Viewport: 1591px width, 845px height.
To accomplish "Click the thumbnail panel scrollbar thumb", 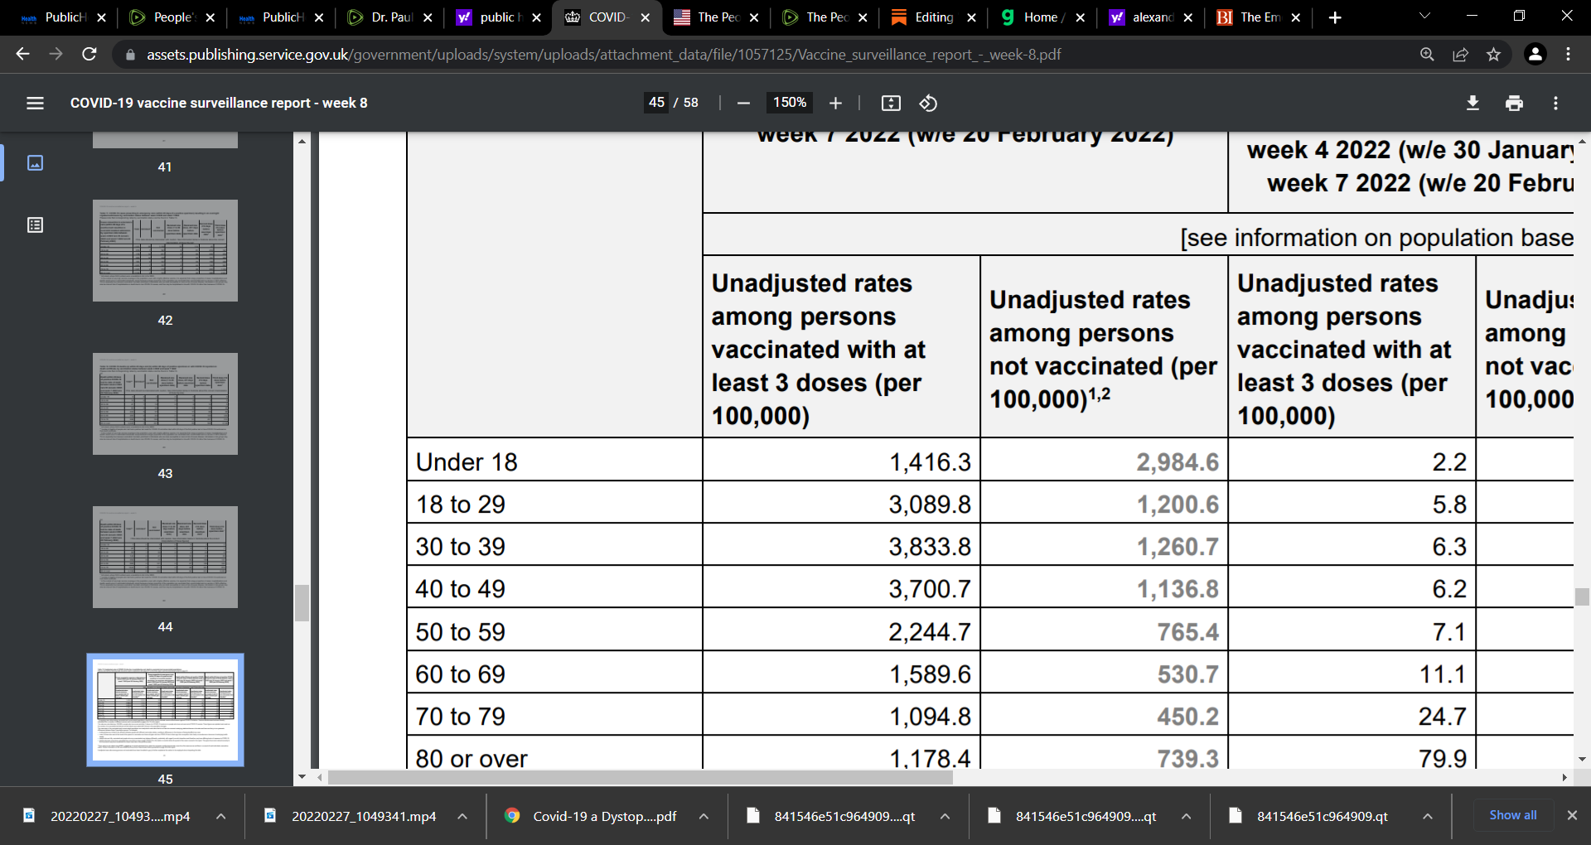I will click(302, 603).
